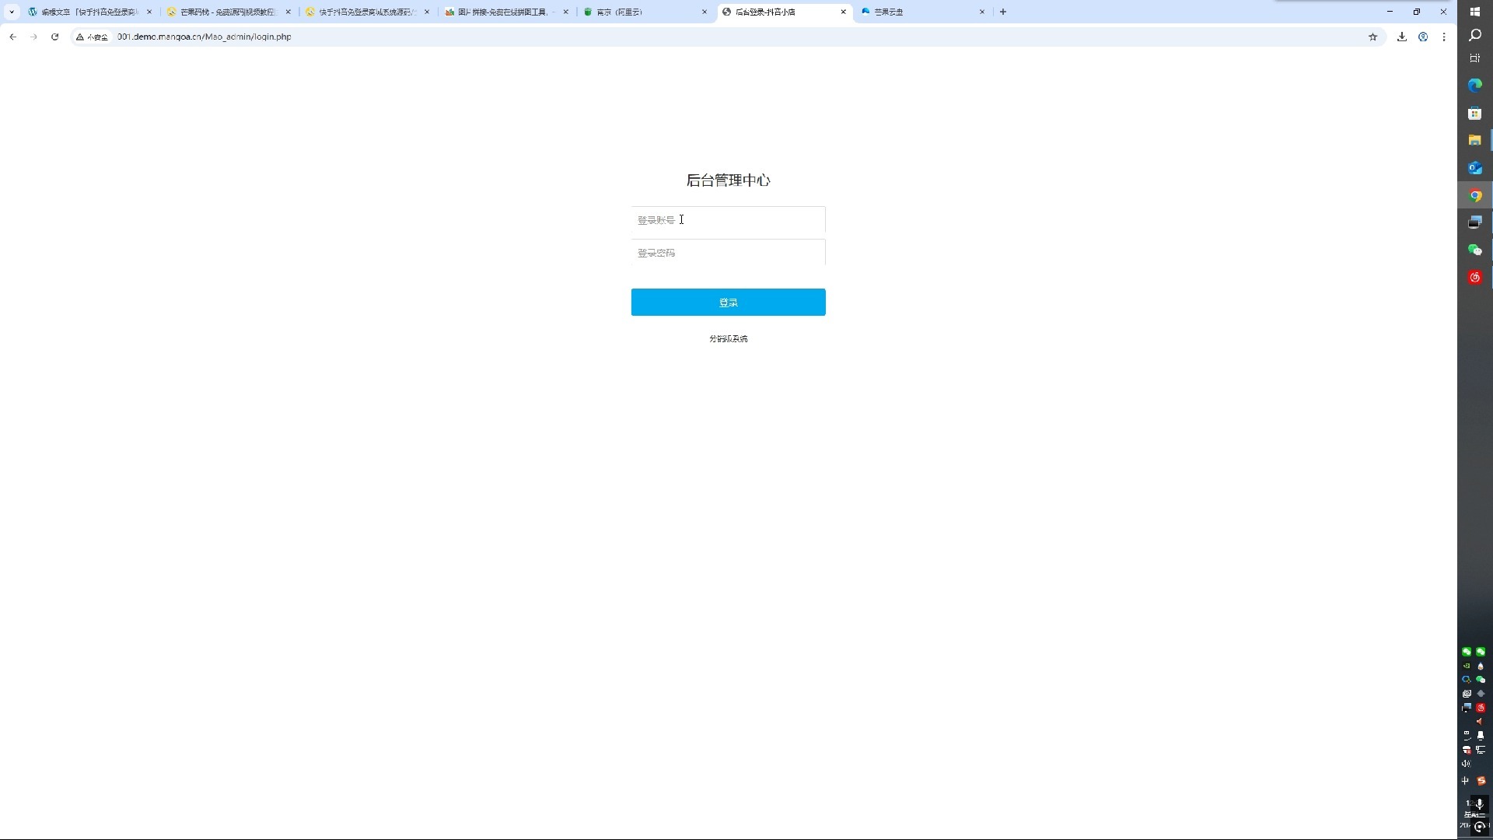The width and height of the screenshot is (1493, 840).
Task: Open Task View
Action: [x=1475, y=58]
